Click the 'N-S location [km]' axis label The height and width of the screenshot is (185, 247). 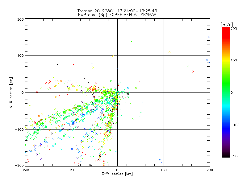click(x=11, y=92)
